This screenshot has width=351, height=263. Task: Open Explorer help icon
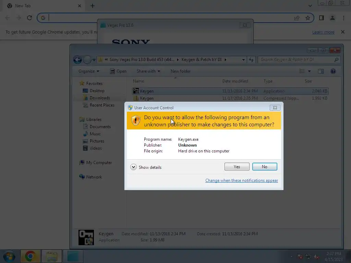(x=333, y=71)
